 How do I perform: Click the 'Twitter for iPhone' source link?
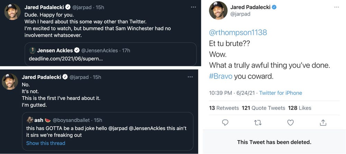(x=281, y=93)
